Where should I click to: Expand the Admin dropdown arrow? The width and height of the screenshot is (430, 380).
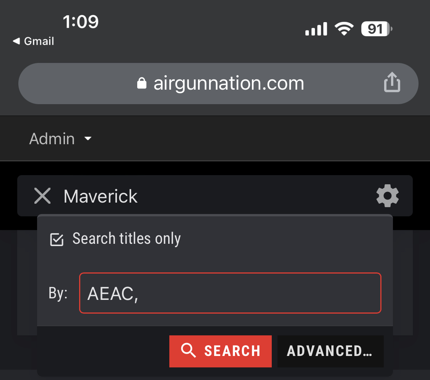[88, 138]
